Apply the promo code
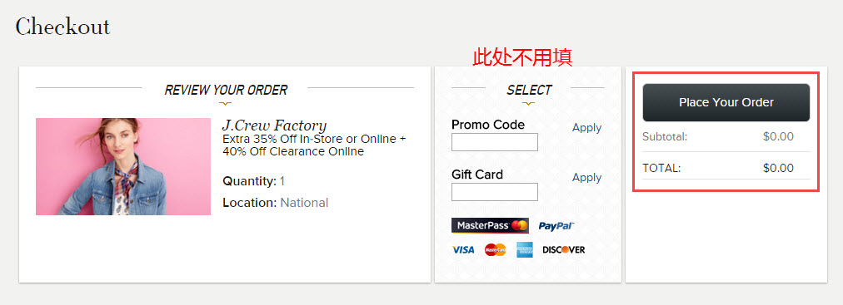 586,128
